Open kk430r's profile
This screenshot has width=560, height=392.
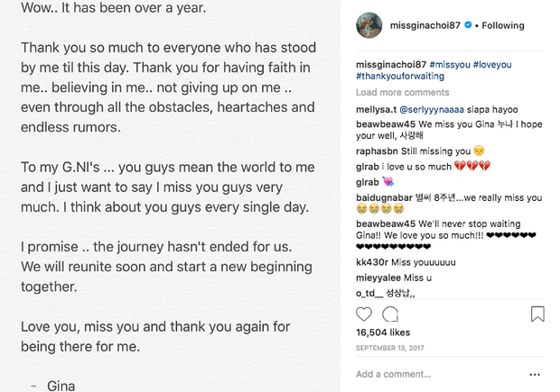click(371, 262)
